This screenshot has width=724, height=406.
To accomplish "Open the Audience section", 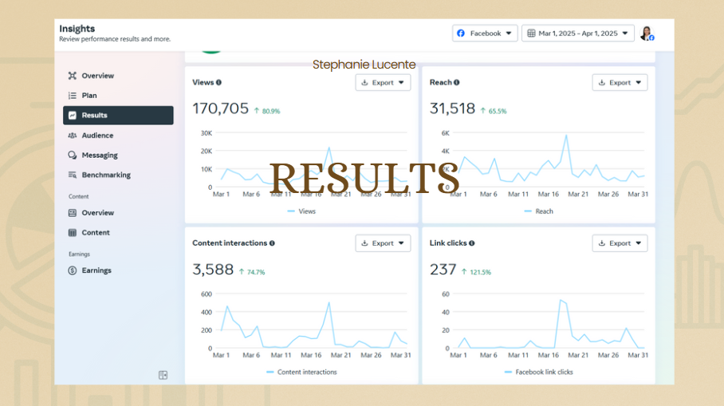I will (118, 136).
